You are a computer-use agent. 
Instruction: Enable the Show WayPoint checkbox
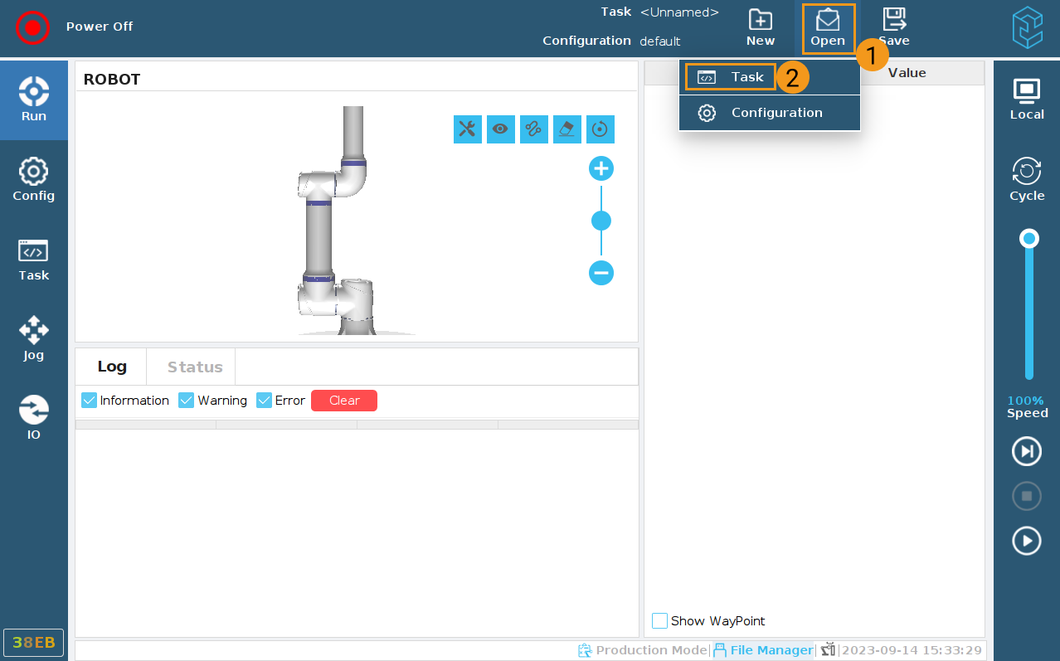click(660, 621)
